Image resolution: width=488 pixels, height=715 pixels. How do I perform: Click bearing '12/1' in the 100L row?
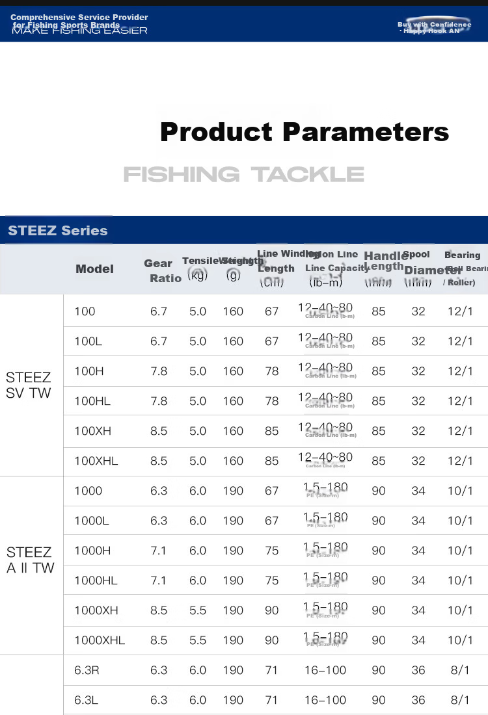pyautogui.click(x=460, y=341)
